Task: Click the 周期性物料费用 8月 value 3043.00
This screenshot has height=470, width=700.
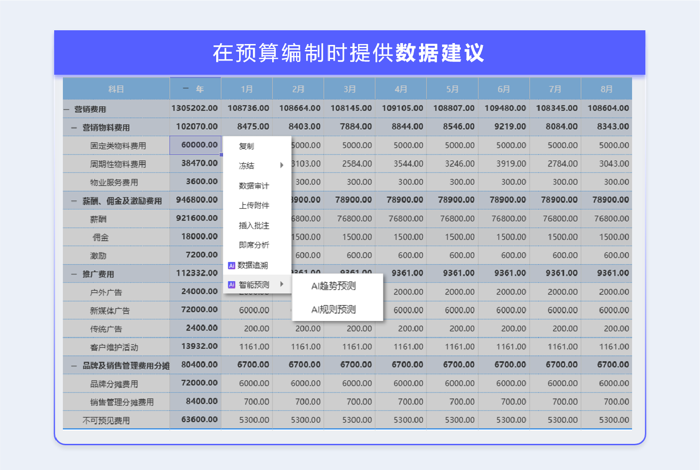Action: coord(614,164)
